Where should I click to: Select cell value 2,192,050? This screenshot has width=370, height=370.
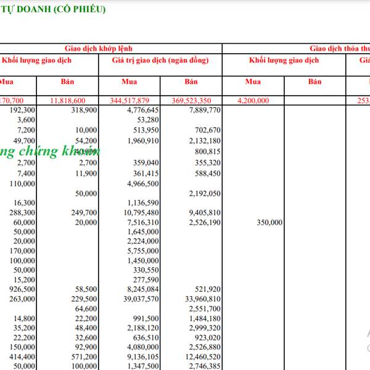[205, 194]
